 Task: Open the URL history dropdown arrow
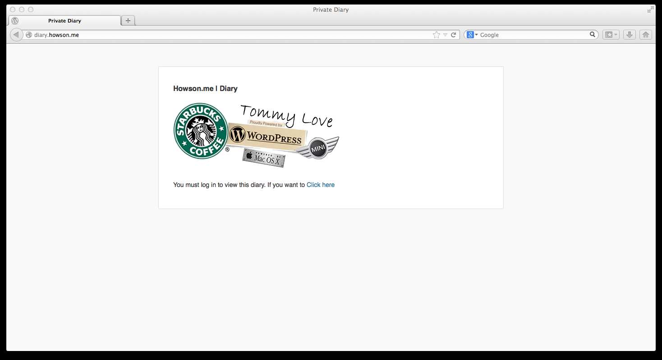tap(445, 35)
